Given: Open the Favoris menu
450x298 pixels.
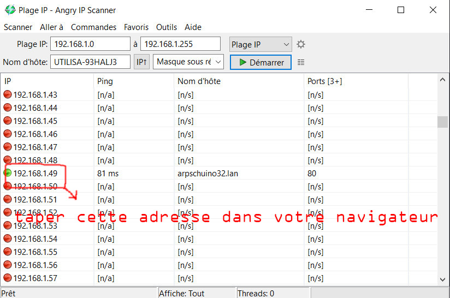Looking at the screenshot, I should (x=136, y=27).
